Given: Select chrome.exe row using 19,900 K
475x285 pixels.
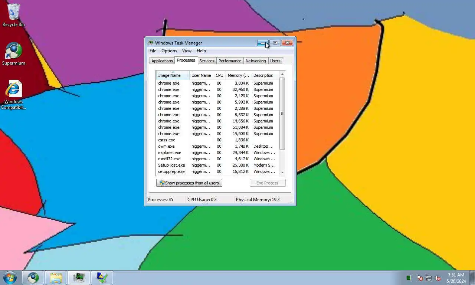Looking at the screenshot, I should 217,134.
